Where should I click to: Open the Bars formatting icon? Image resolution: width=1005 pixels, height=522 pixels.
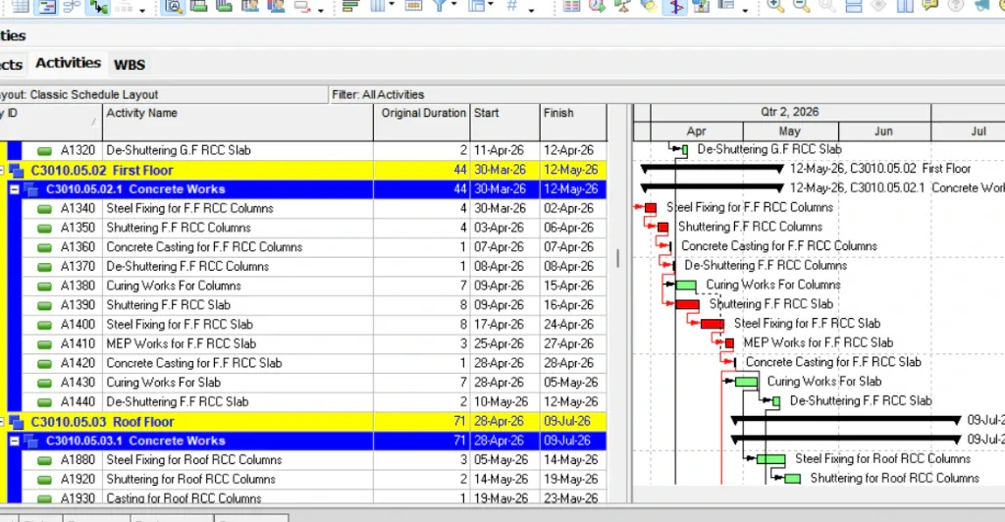350,7
